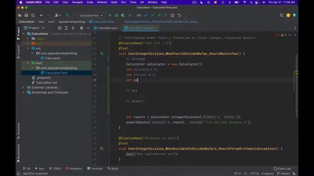Click the Expand All icon in Project panel
The height and width of the screenshot is (176, 314).
[66, 28]
